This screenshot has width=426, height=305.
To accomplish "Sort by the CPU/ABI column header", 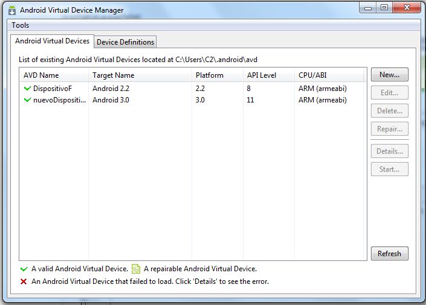I will [329, 75].
